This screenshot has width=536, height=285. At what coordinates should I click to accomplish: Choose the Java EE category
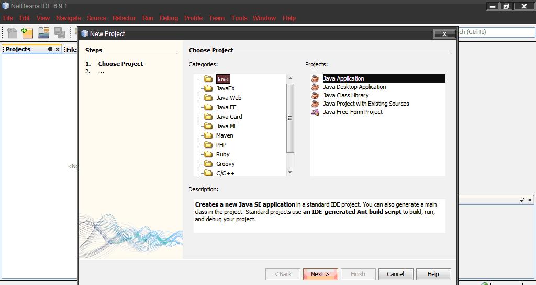226,107
